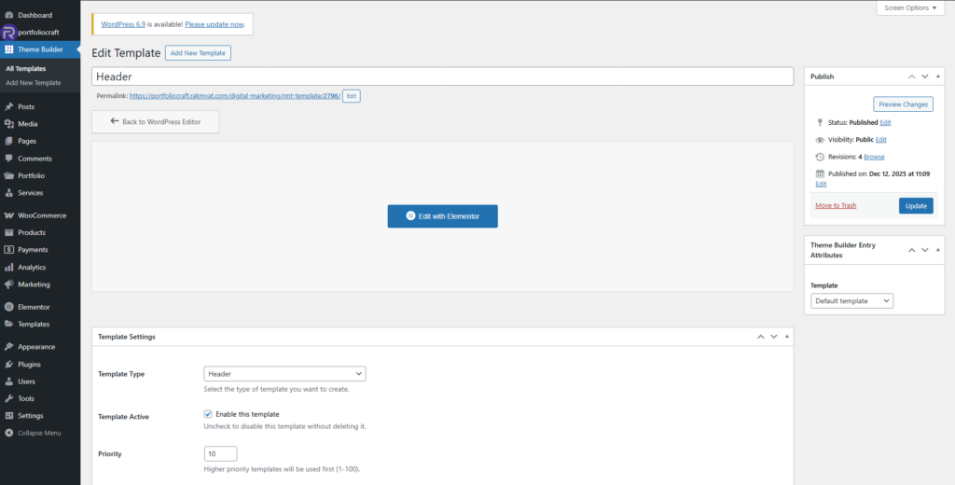Toggle the Enable this template checkbox
The width and height of the screenshot is (955, 485).
[208, 414]
